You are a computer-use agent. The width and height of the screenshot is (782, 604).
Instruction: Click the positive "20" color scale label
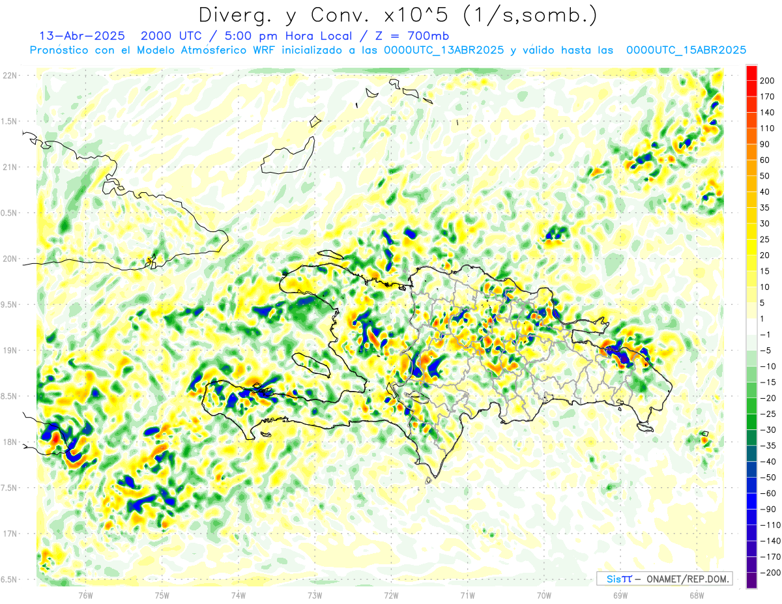coord(766,255)
